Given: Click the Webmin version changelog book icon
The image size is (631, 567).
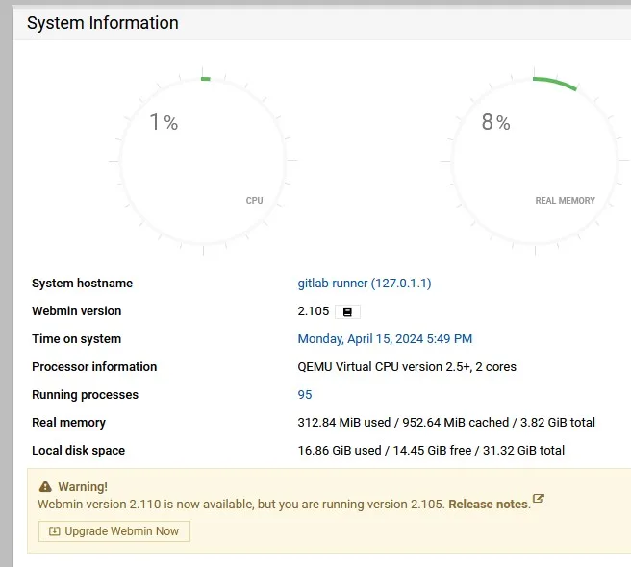Looking at the screenshot, I should click(x=347, y=311).
